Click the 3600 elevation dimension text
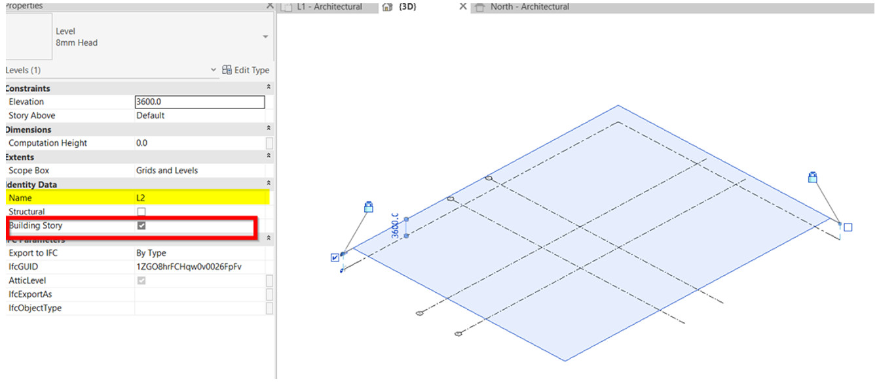 pos(395,225)
